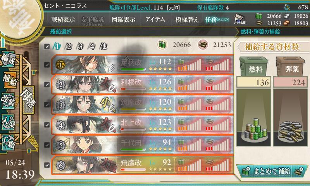310x186 pixels.
Task: Uncheck the select-all fleet checkbox
Action: (47, 46)
